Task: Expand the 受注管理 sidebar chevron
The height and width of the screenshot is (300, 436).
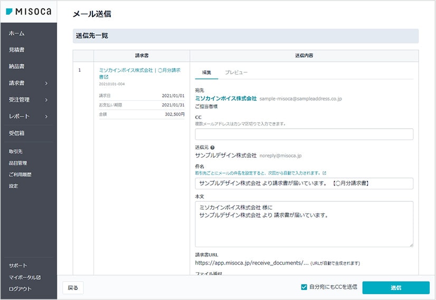Action: pyautogui.click(x=46, y=100)
